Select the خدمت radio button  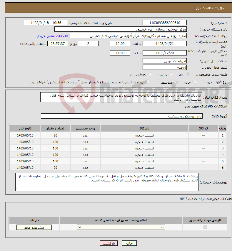[x=171, y=75]
